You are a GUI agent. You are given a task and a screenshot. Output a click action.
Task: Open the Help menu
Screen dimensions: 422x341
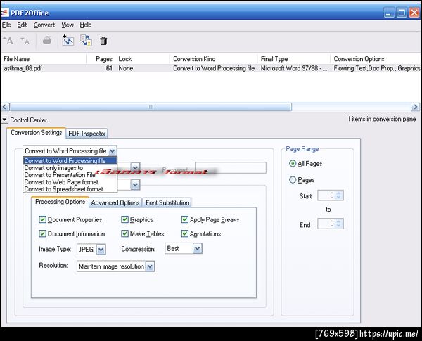click(x=86, y=25)
